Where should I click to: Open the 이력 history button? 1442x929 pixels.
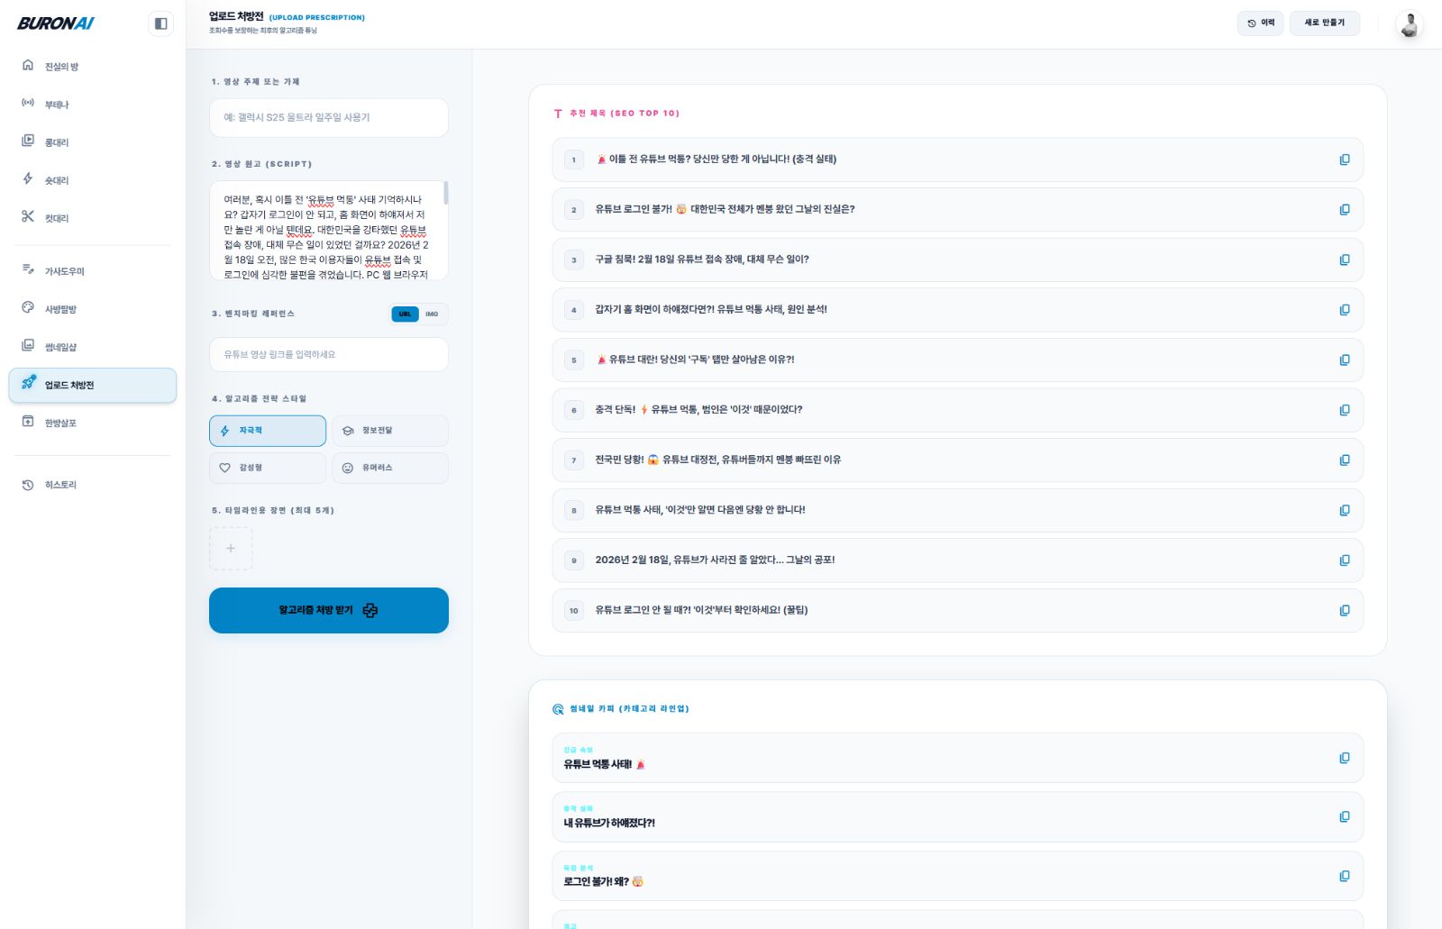(1260, 23)
